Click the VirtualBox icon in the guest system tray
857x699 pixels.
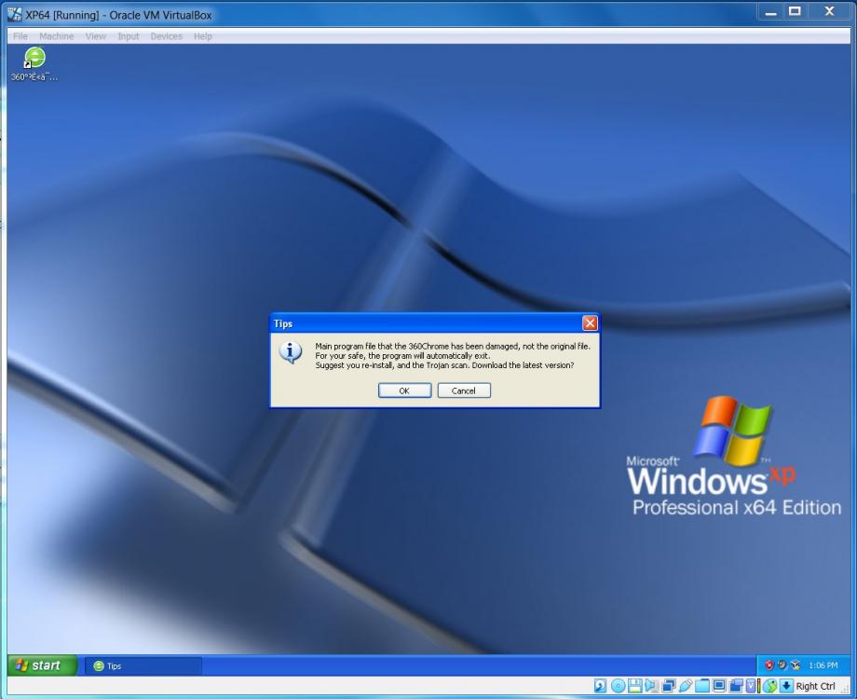795,665
